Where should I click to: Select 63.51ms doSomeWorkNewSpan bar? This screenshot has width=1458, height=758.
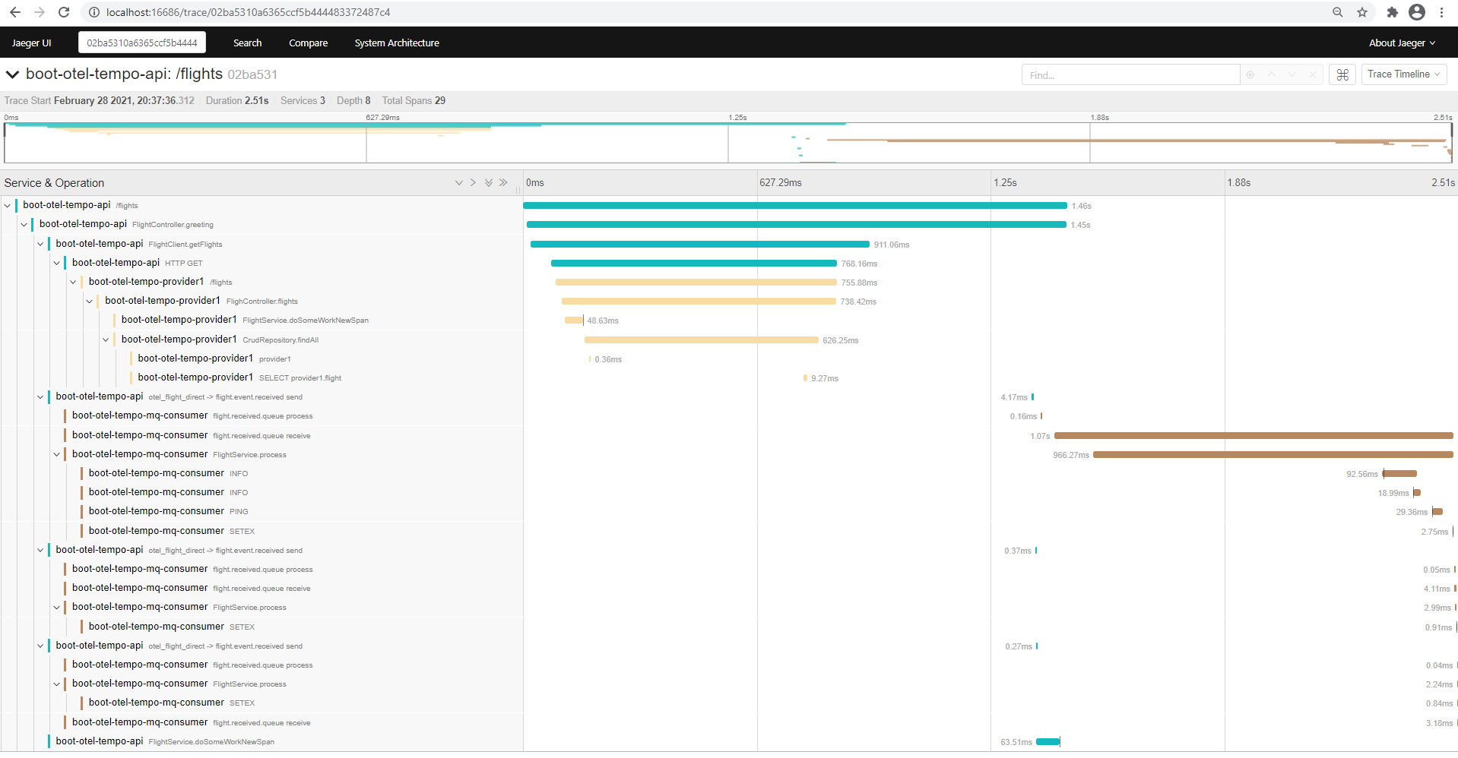point(1048,741)
